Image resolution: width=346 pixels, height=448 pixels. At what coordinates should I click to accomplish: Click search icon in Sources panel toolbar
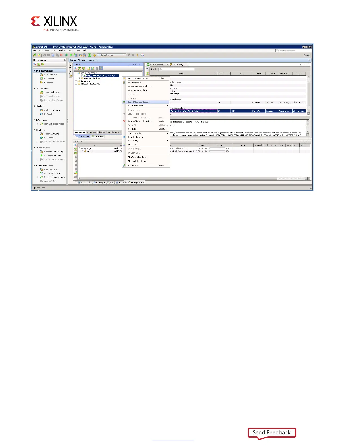[x=76, y=68]
